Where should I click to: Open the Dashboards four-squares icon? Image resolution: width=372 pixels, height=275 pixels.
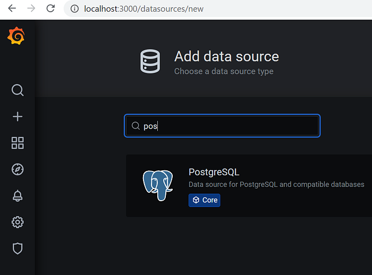coord(18,143)
